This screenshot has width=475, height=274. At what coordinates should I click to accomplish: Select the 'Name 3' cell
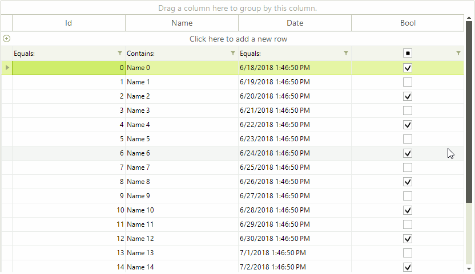tap(182, 111)
